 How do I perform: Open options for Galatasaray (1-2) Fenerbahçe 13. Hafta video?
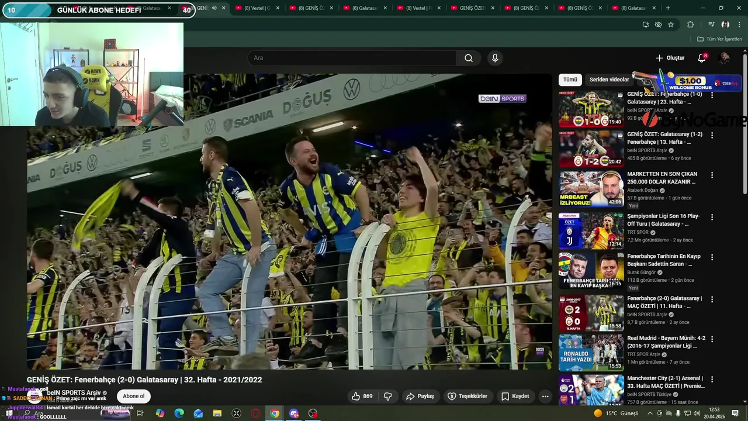tap(712, 134)
